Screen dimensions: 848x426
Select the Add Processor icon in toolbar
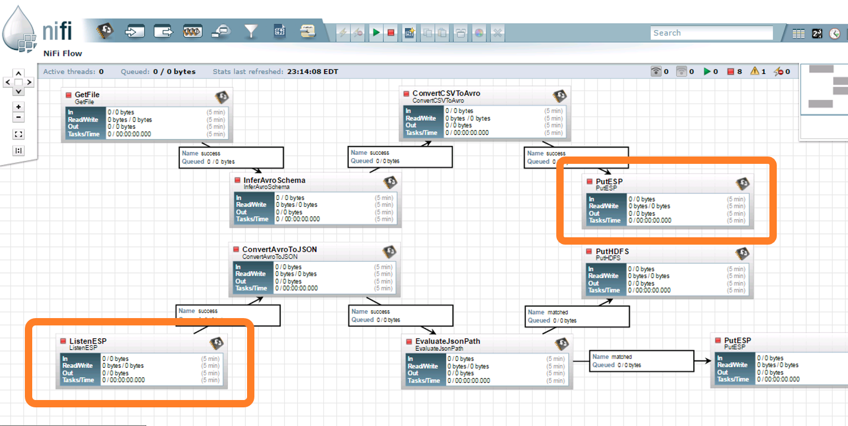coord(105,32)
